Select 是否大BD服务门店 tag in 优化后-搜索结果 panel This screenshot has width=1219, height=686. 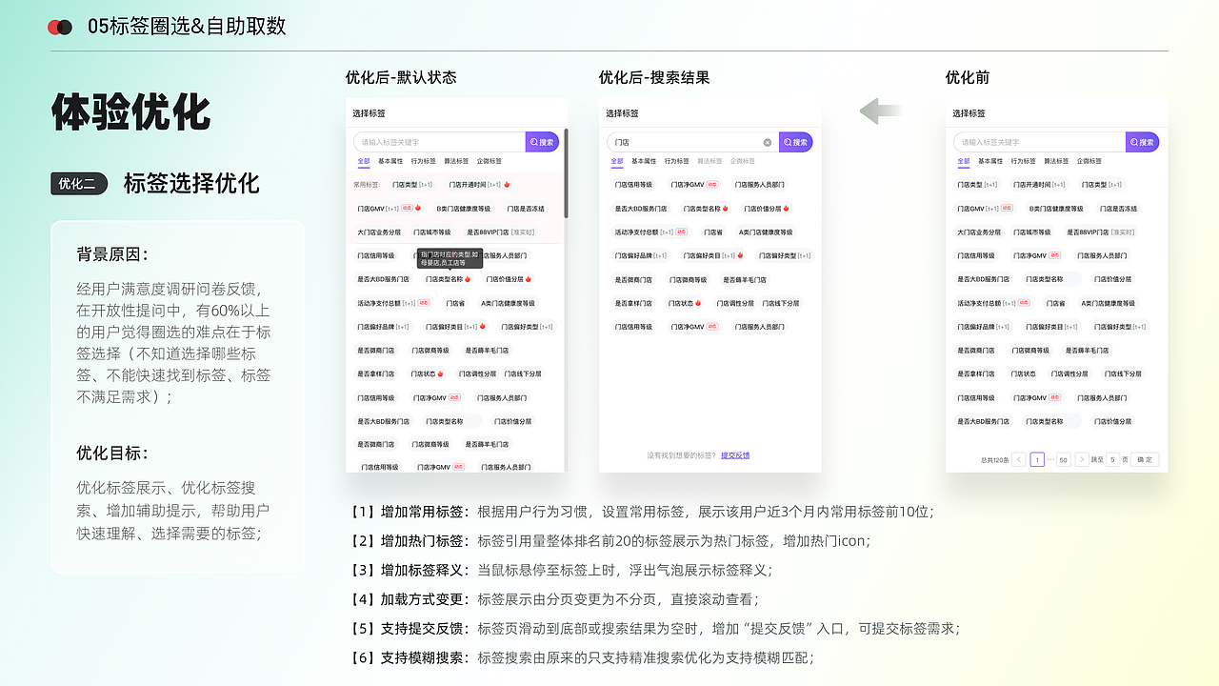(x=641, y=209)
